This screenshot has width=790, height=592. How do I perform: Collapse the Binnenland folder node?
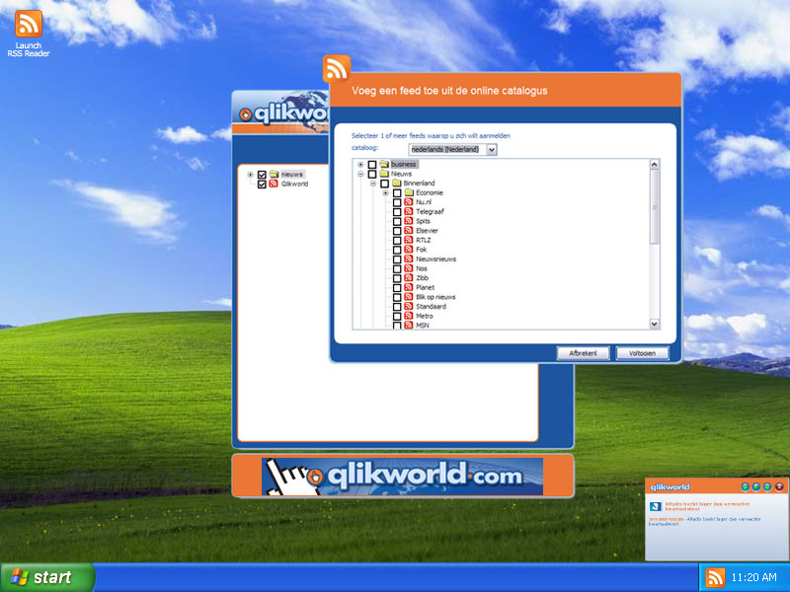pyautogui.click(x=373, y=184)
